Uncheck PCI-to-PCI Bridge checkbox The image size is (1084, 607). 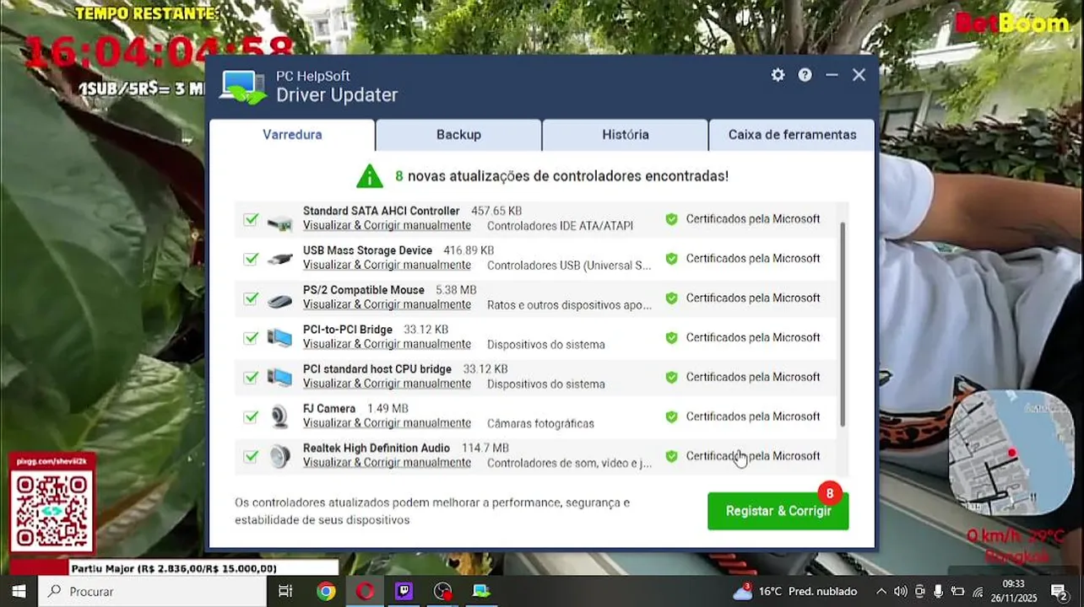click(x=251, y=338)
